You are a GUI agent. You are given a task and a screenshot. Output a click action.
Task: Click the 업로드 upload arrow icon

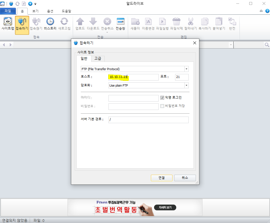80,24
